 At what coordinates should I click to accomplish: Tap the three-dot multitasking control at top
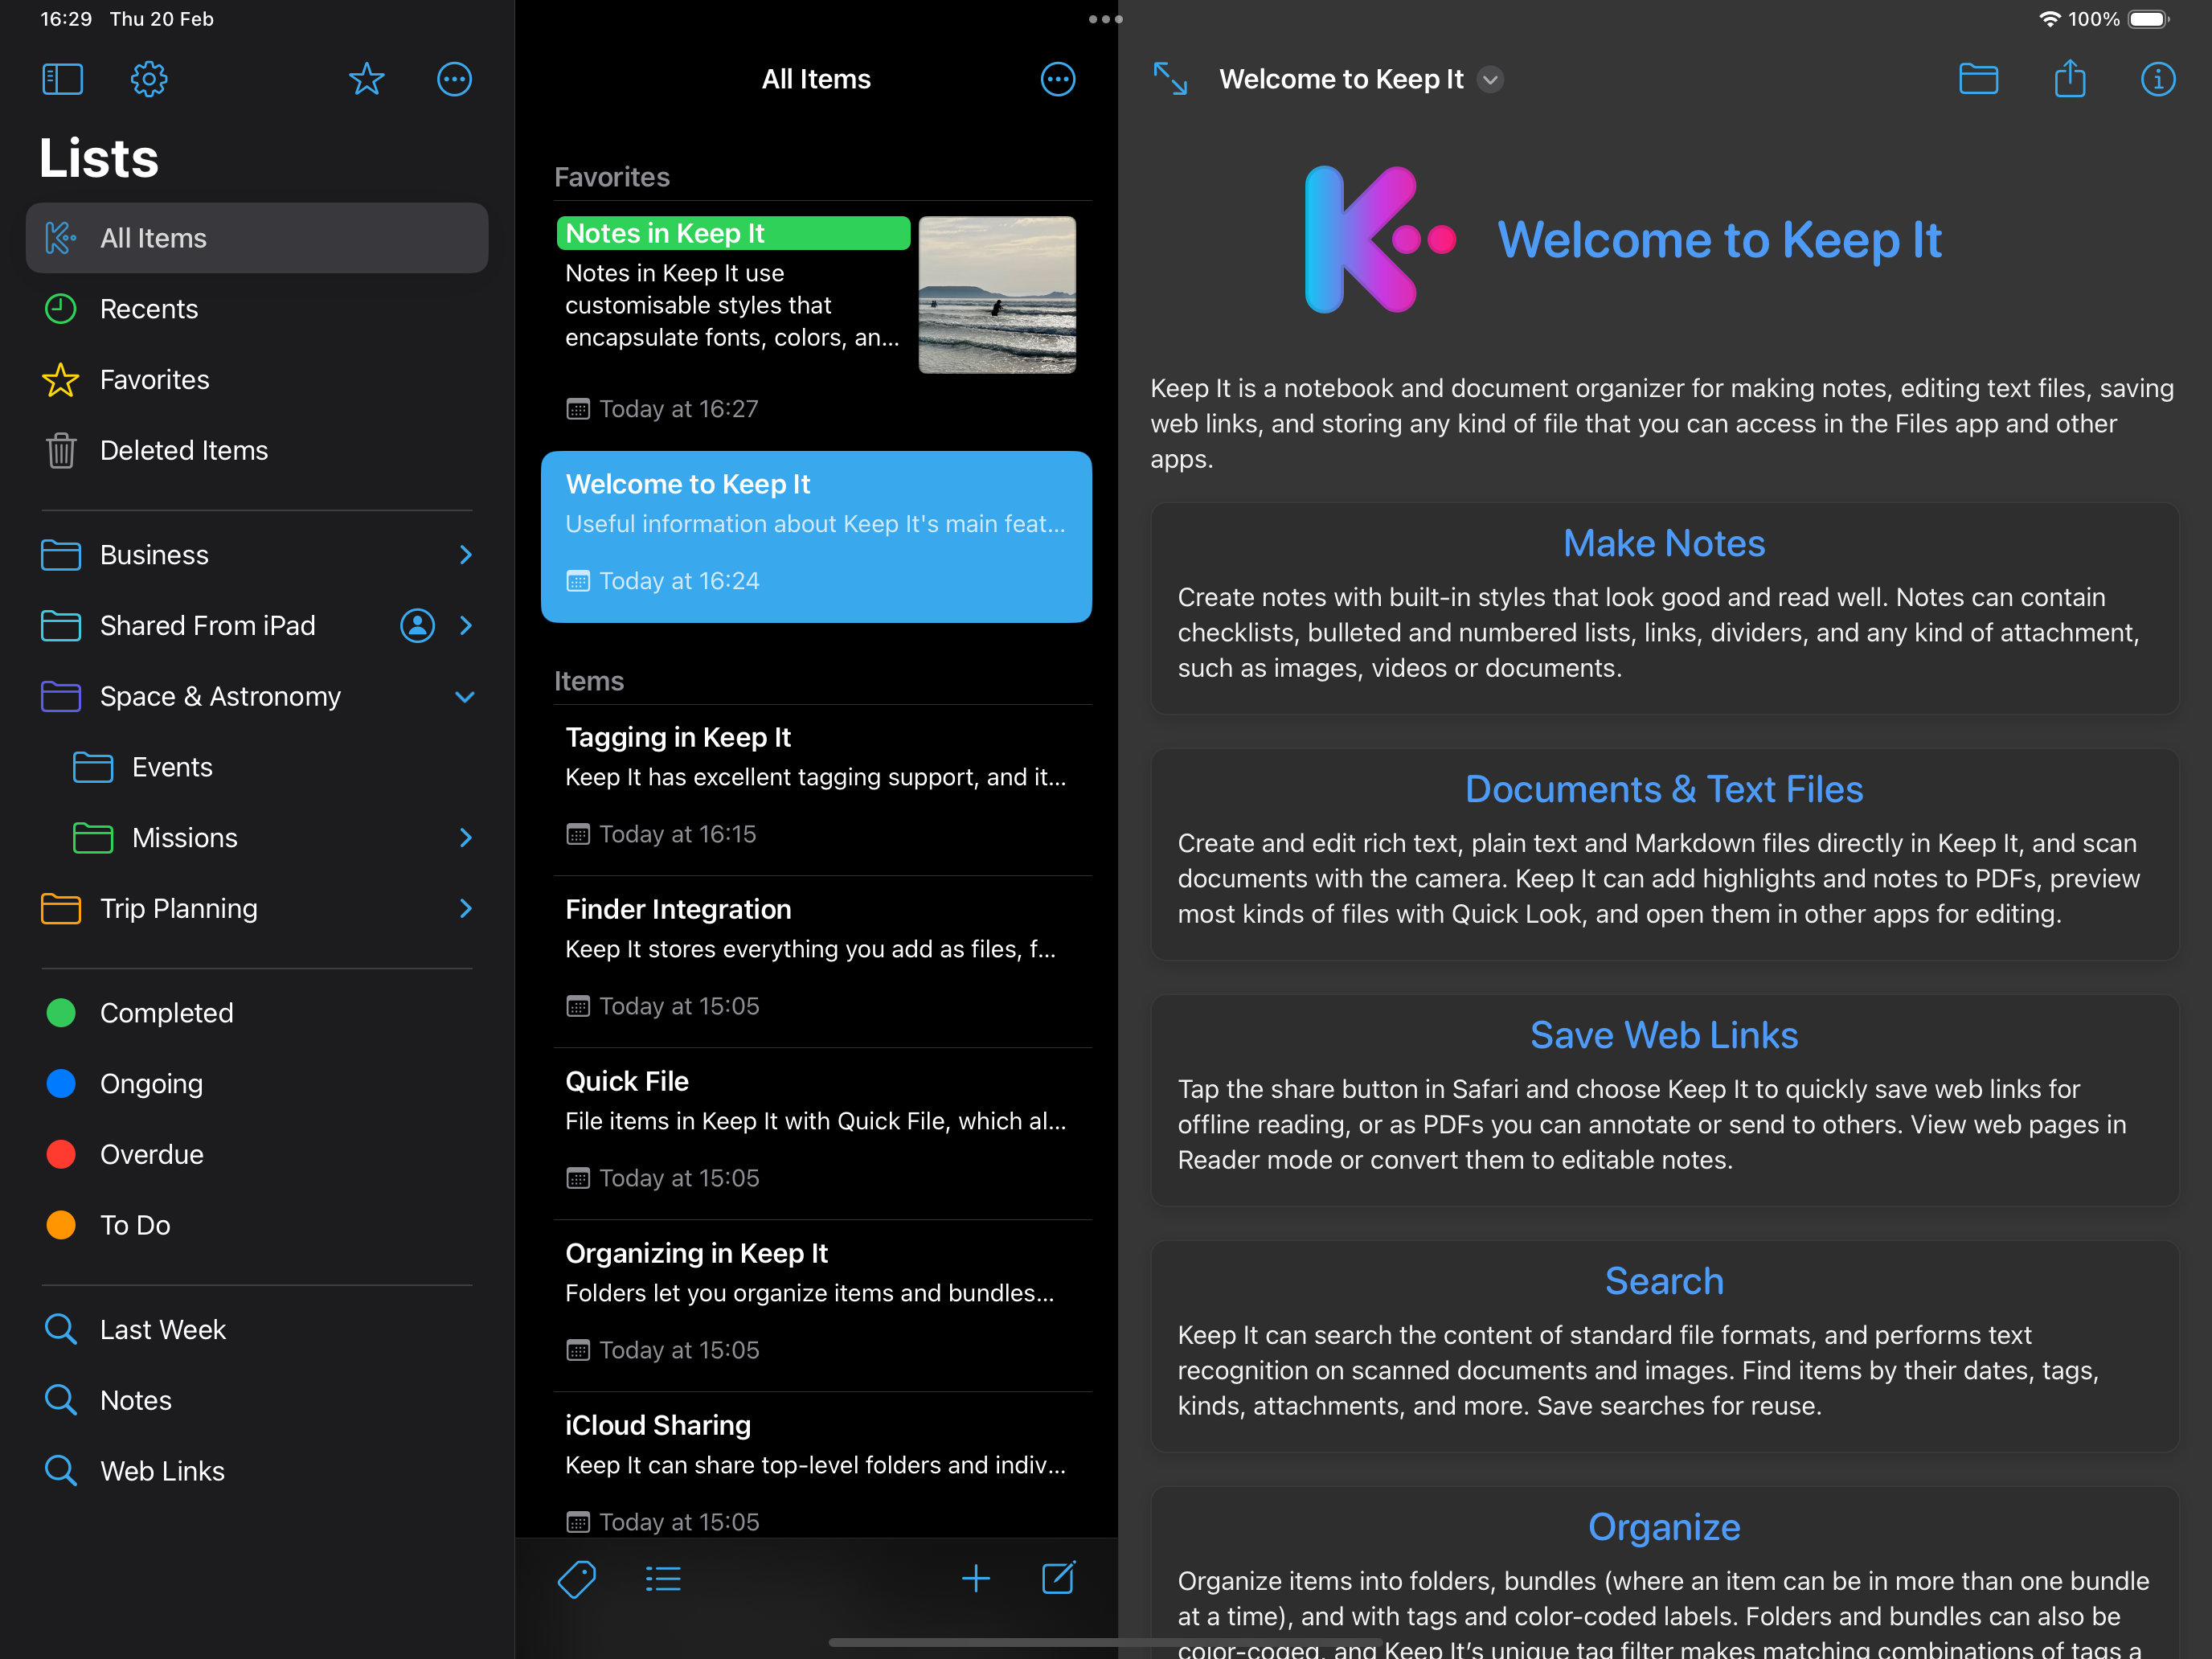pos(1105,19)
